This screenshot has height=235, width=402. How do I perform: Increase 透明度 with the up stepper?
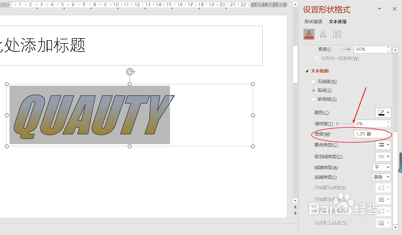pos(389,122)
